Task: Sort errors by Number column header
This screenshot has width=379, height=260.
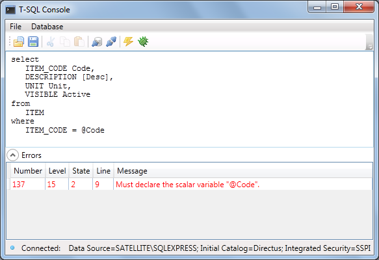Action: coord(28,171)
